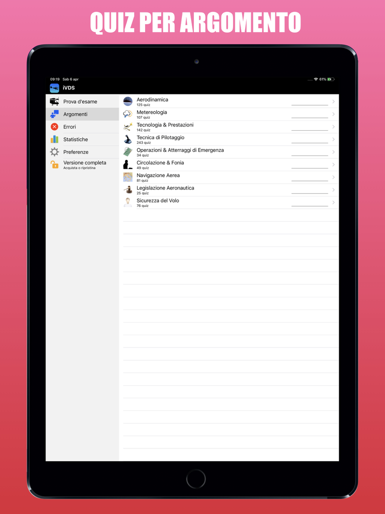Image resolution: width=385 pixels, height=514 pixels.
Task: Click the Prova d'esame airplane icon
Action: click(x=54, y=102)
